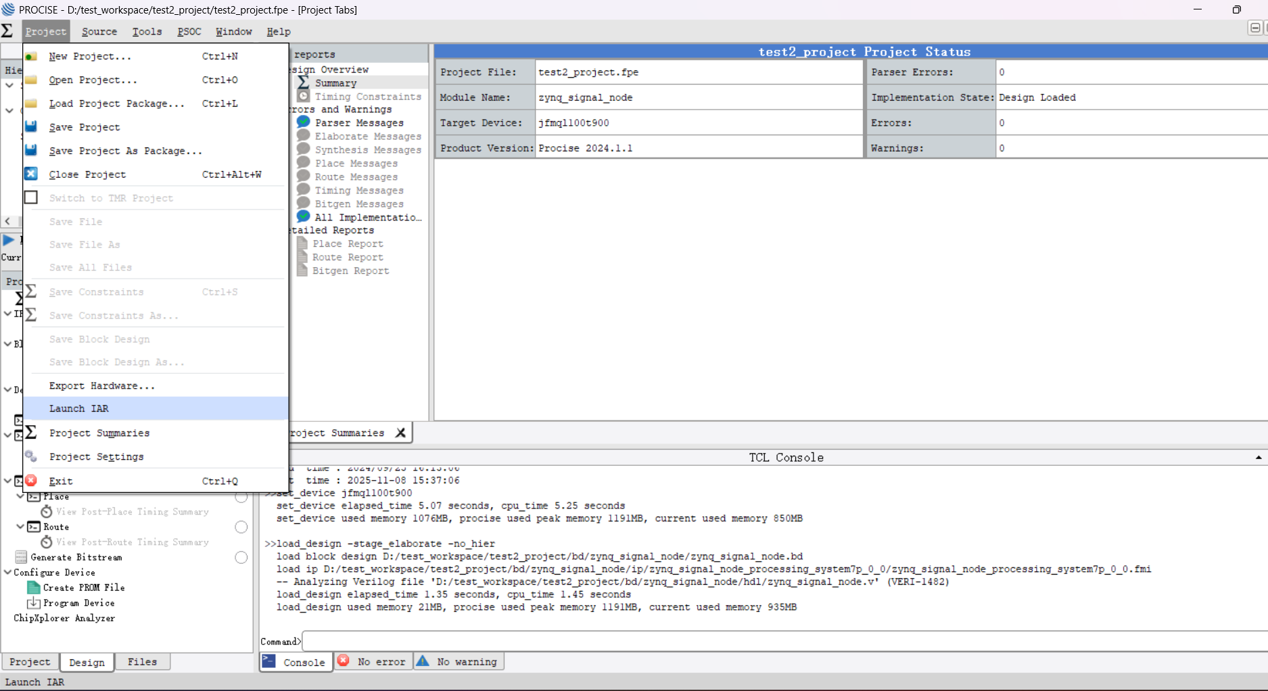Click the Timing Constraints clock icon
1268x691 pixels.
tap(304, 96)
